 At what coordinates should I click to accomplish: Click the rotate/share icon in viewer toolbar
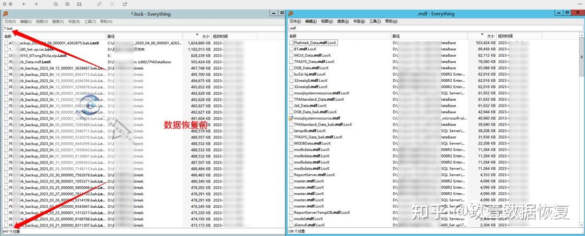125,4
